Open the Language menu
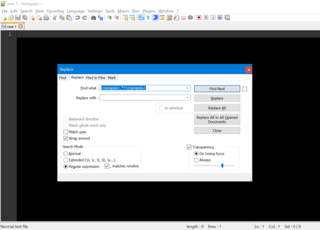 click(76, 11)
